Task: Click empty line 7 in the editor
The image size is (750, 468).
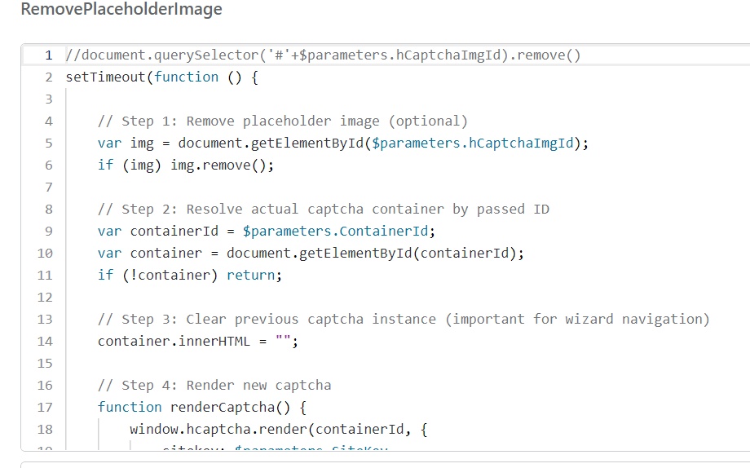Action: tap(326, 188)
